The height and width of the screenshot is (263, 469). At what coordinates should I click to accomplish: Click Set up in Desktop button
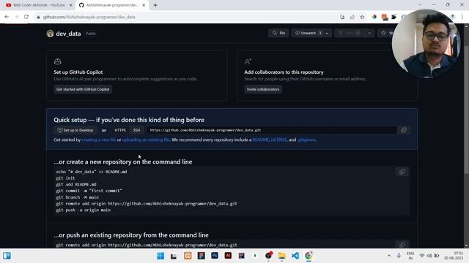click(75, 130)
